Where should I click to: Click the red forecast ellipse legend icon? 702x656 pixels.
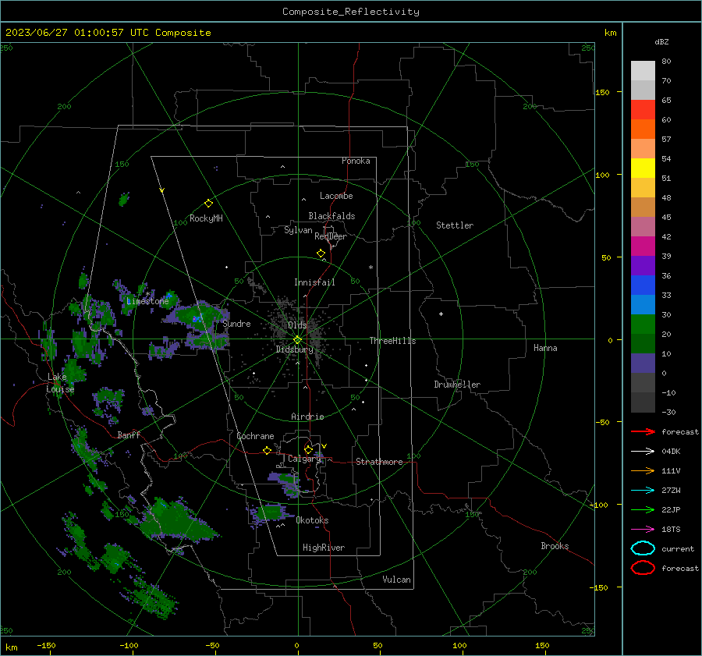coord(643,568)
